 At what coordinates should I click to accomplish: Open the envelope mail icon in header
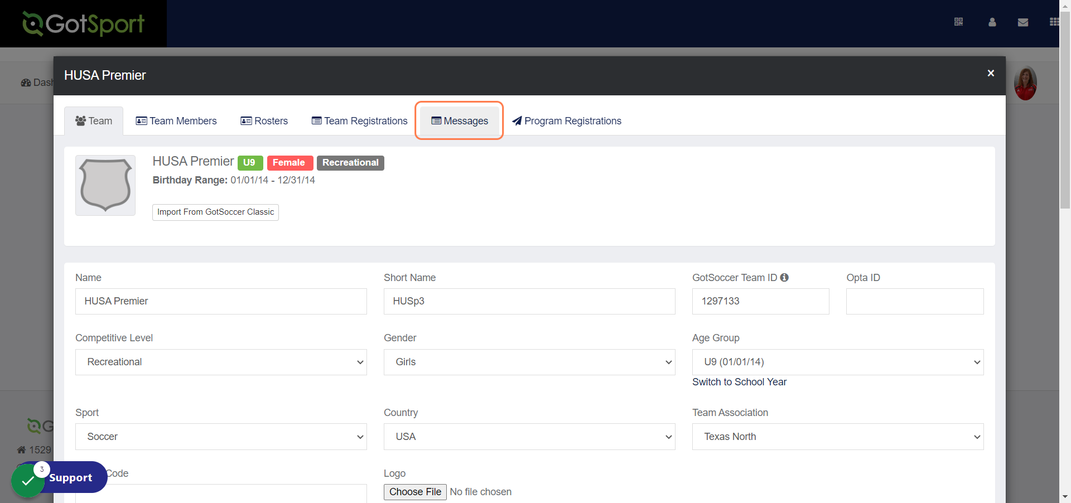tap(1023, 22)
